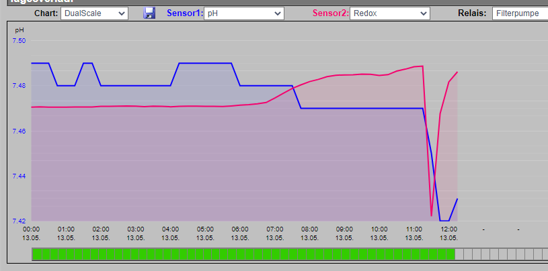The height and width of the screenshot is (271, 548).
Task: Open the Sensor2 dropdown showing Redox
Action: 390,13
